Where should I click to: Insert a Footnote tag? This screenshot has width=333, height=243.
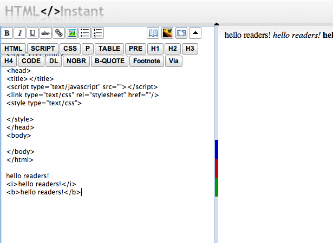tap(147, 61)
